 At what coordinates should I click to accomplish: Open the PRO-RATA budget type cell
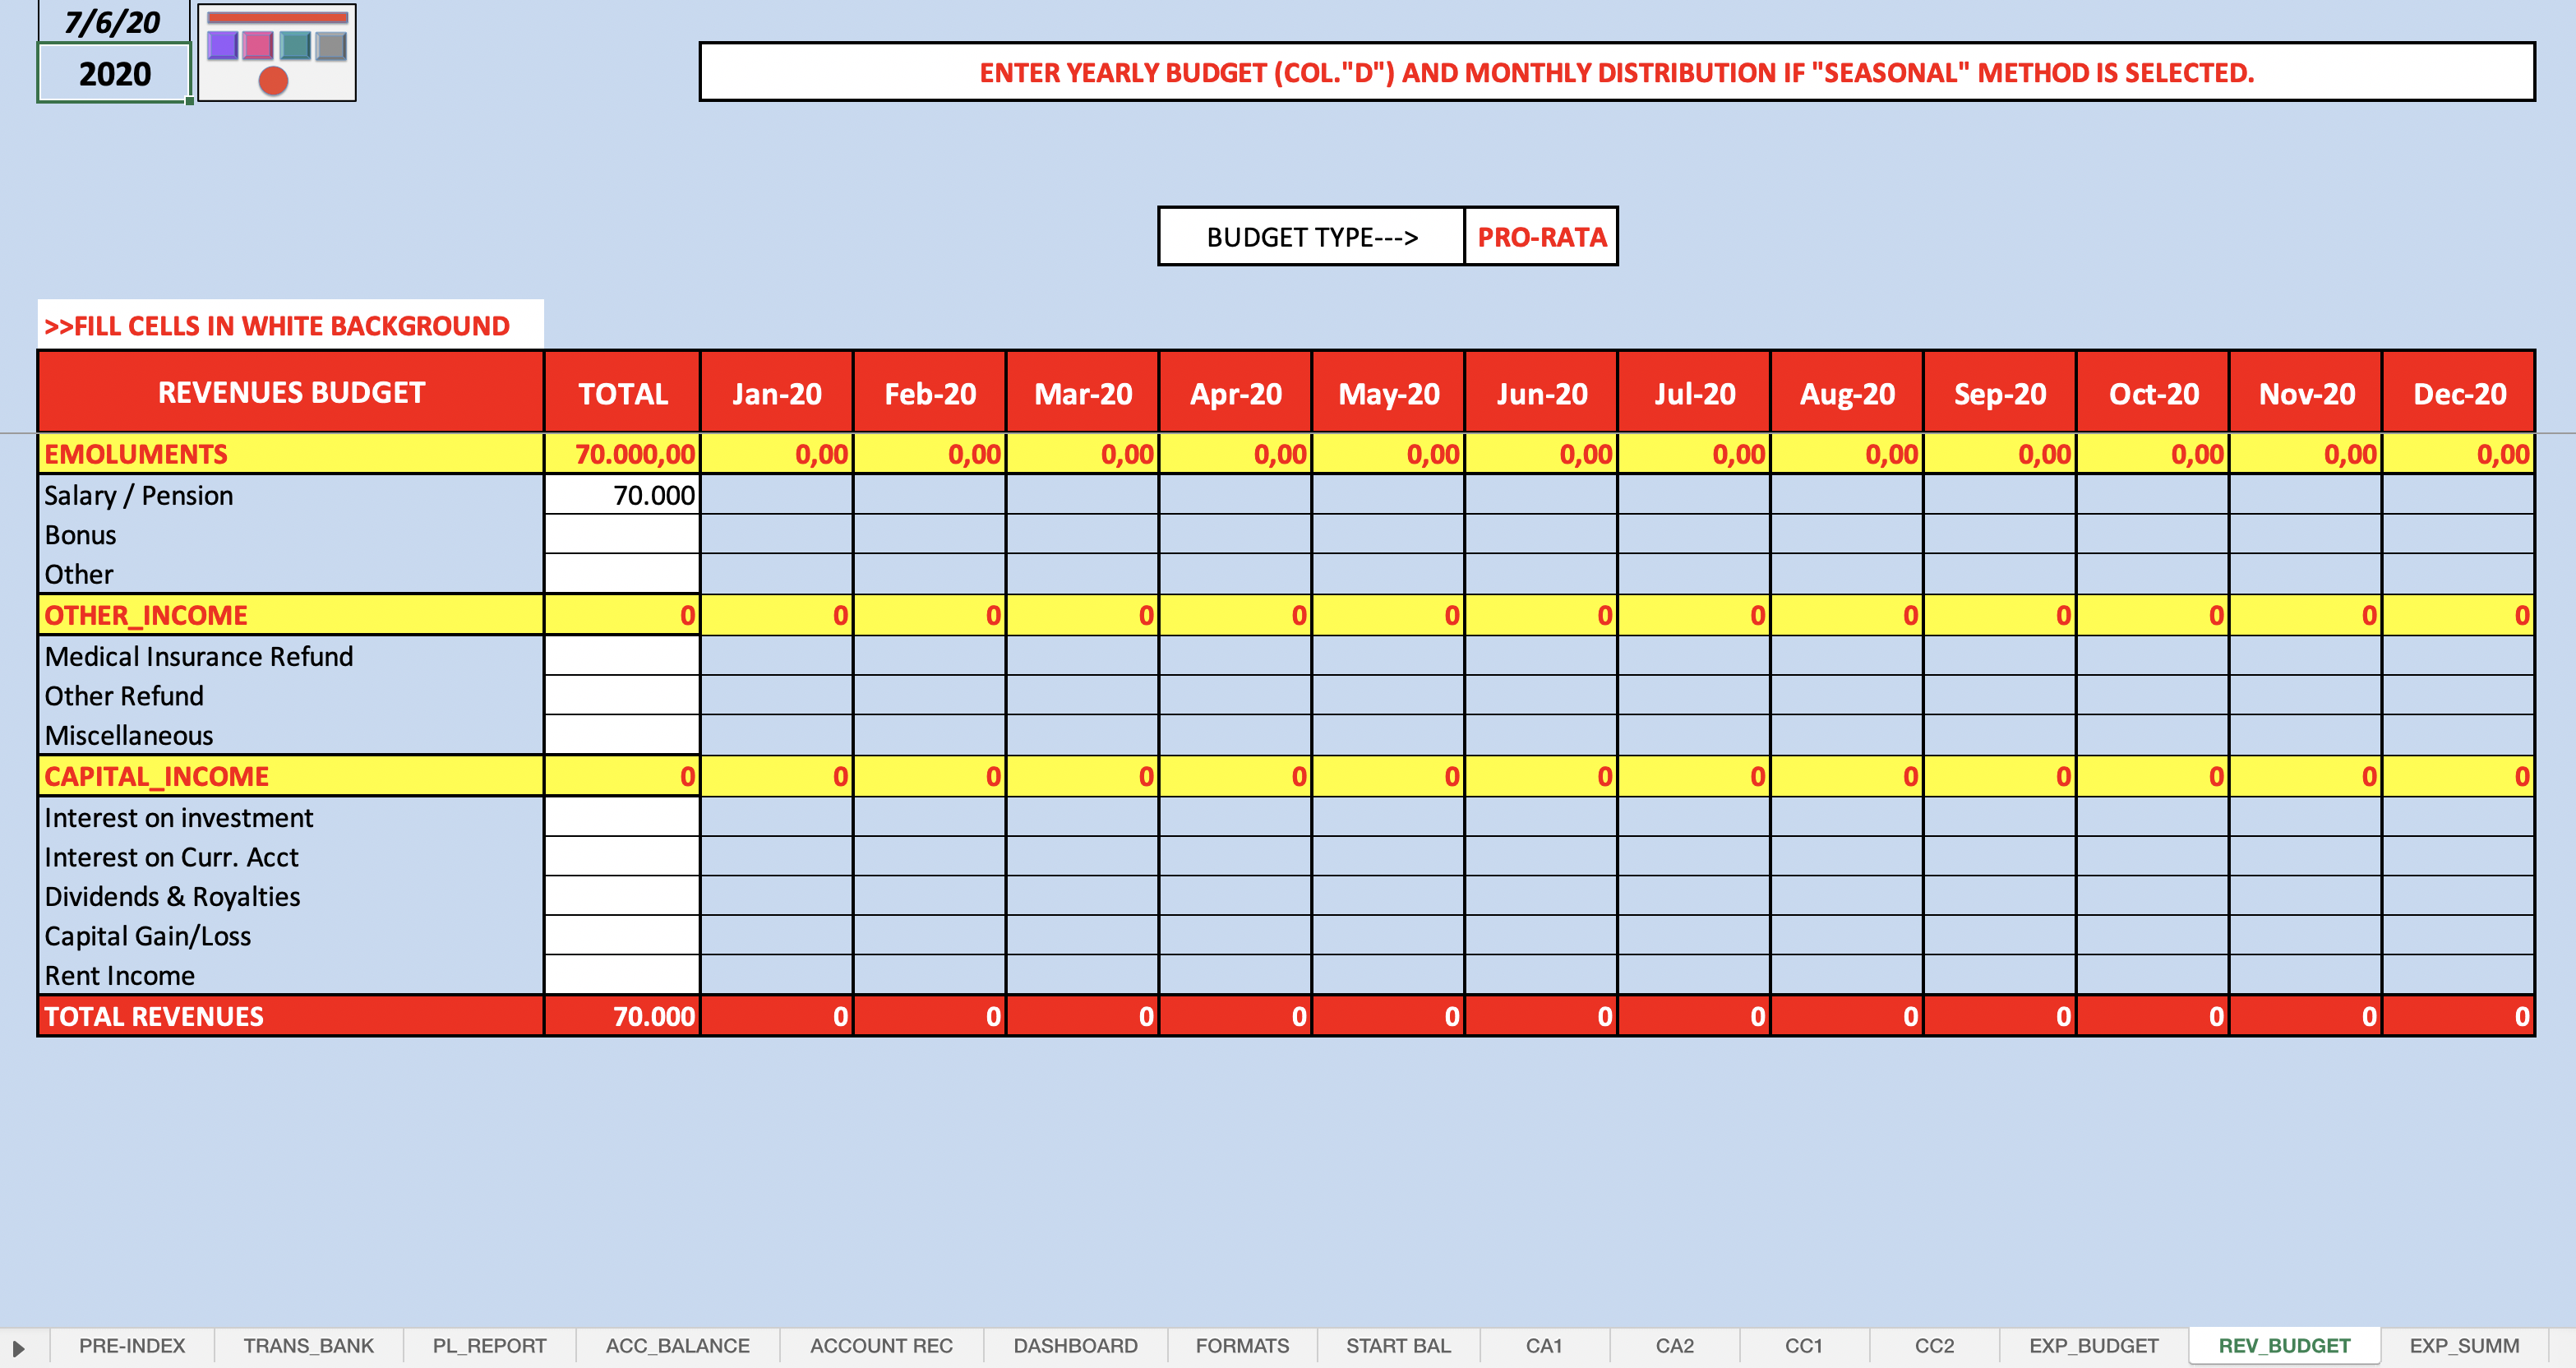coord(1541,237)
